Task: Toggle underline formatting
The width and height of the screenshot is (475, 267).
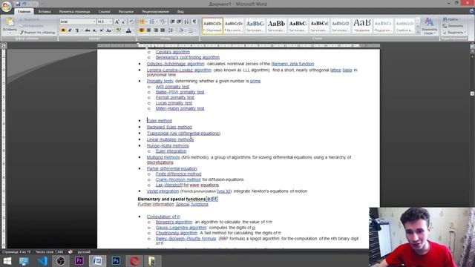Action: tap(76, 30)
